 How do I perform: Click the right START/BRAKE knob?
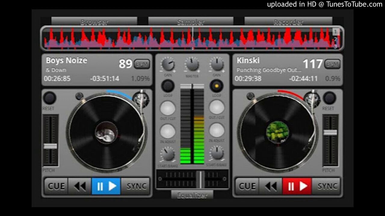tap(217, 153)
